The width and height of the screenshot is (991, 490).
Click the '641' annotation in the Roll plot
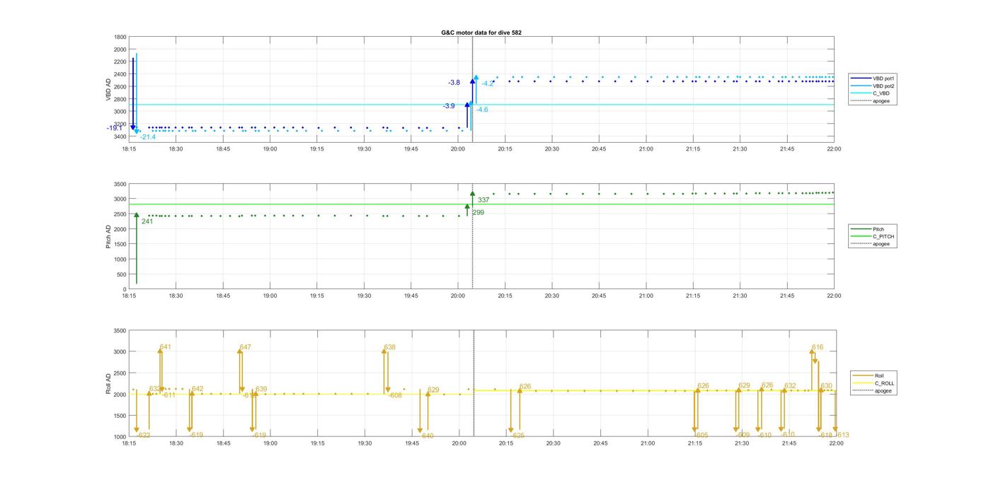tap(166, 347)
